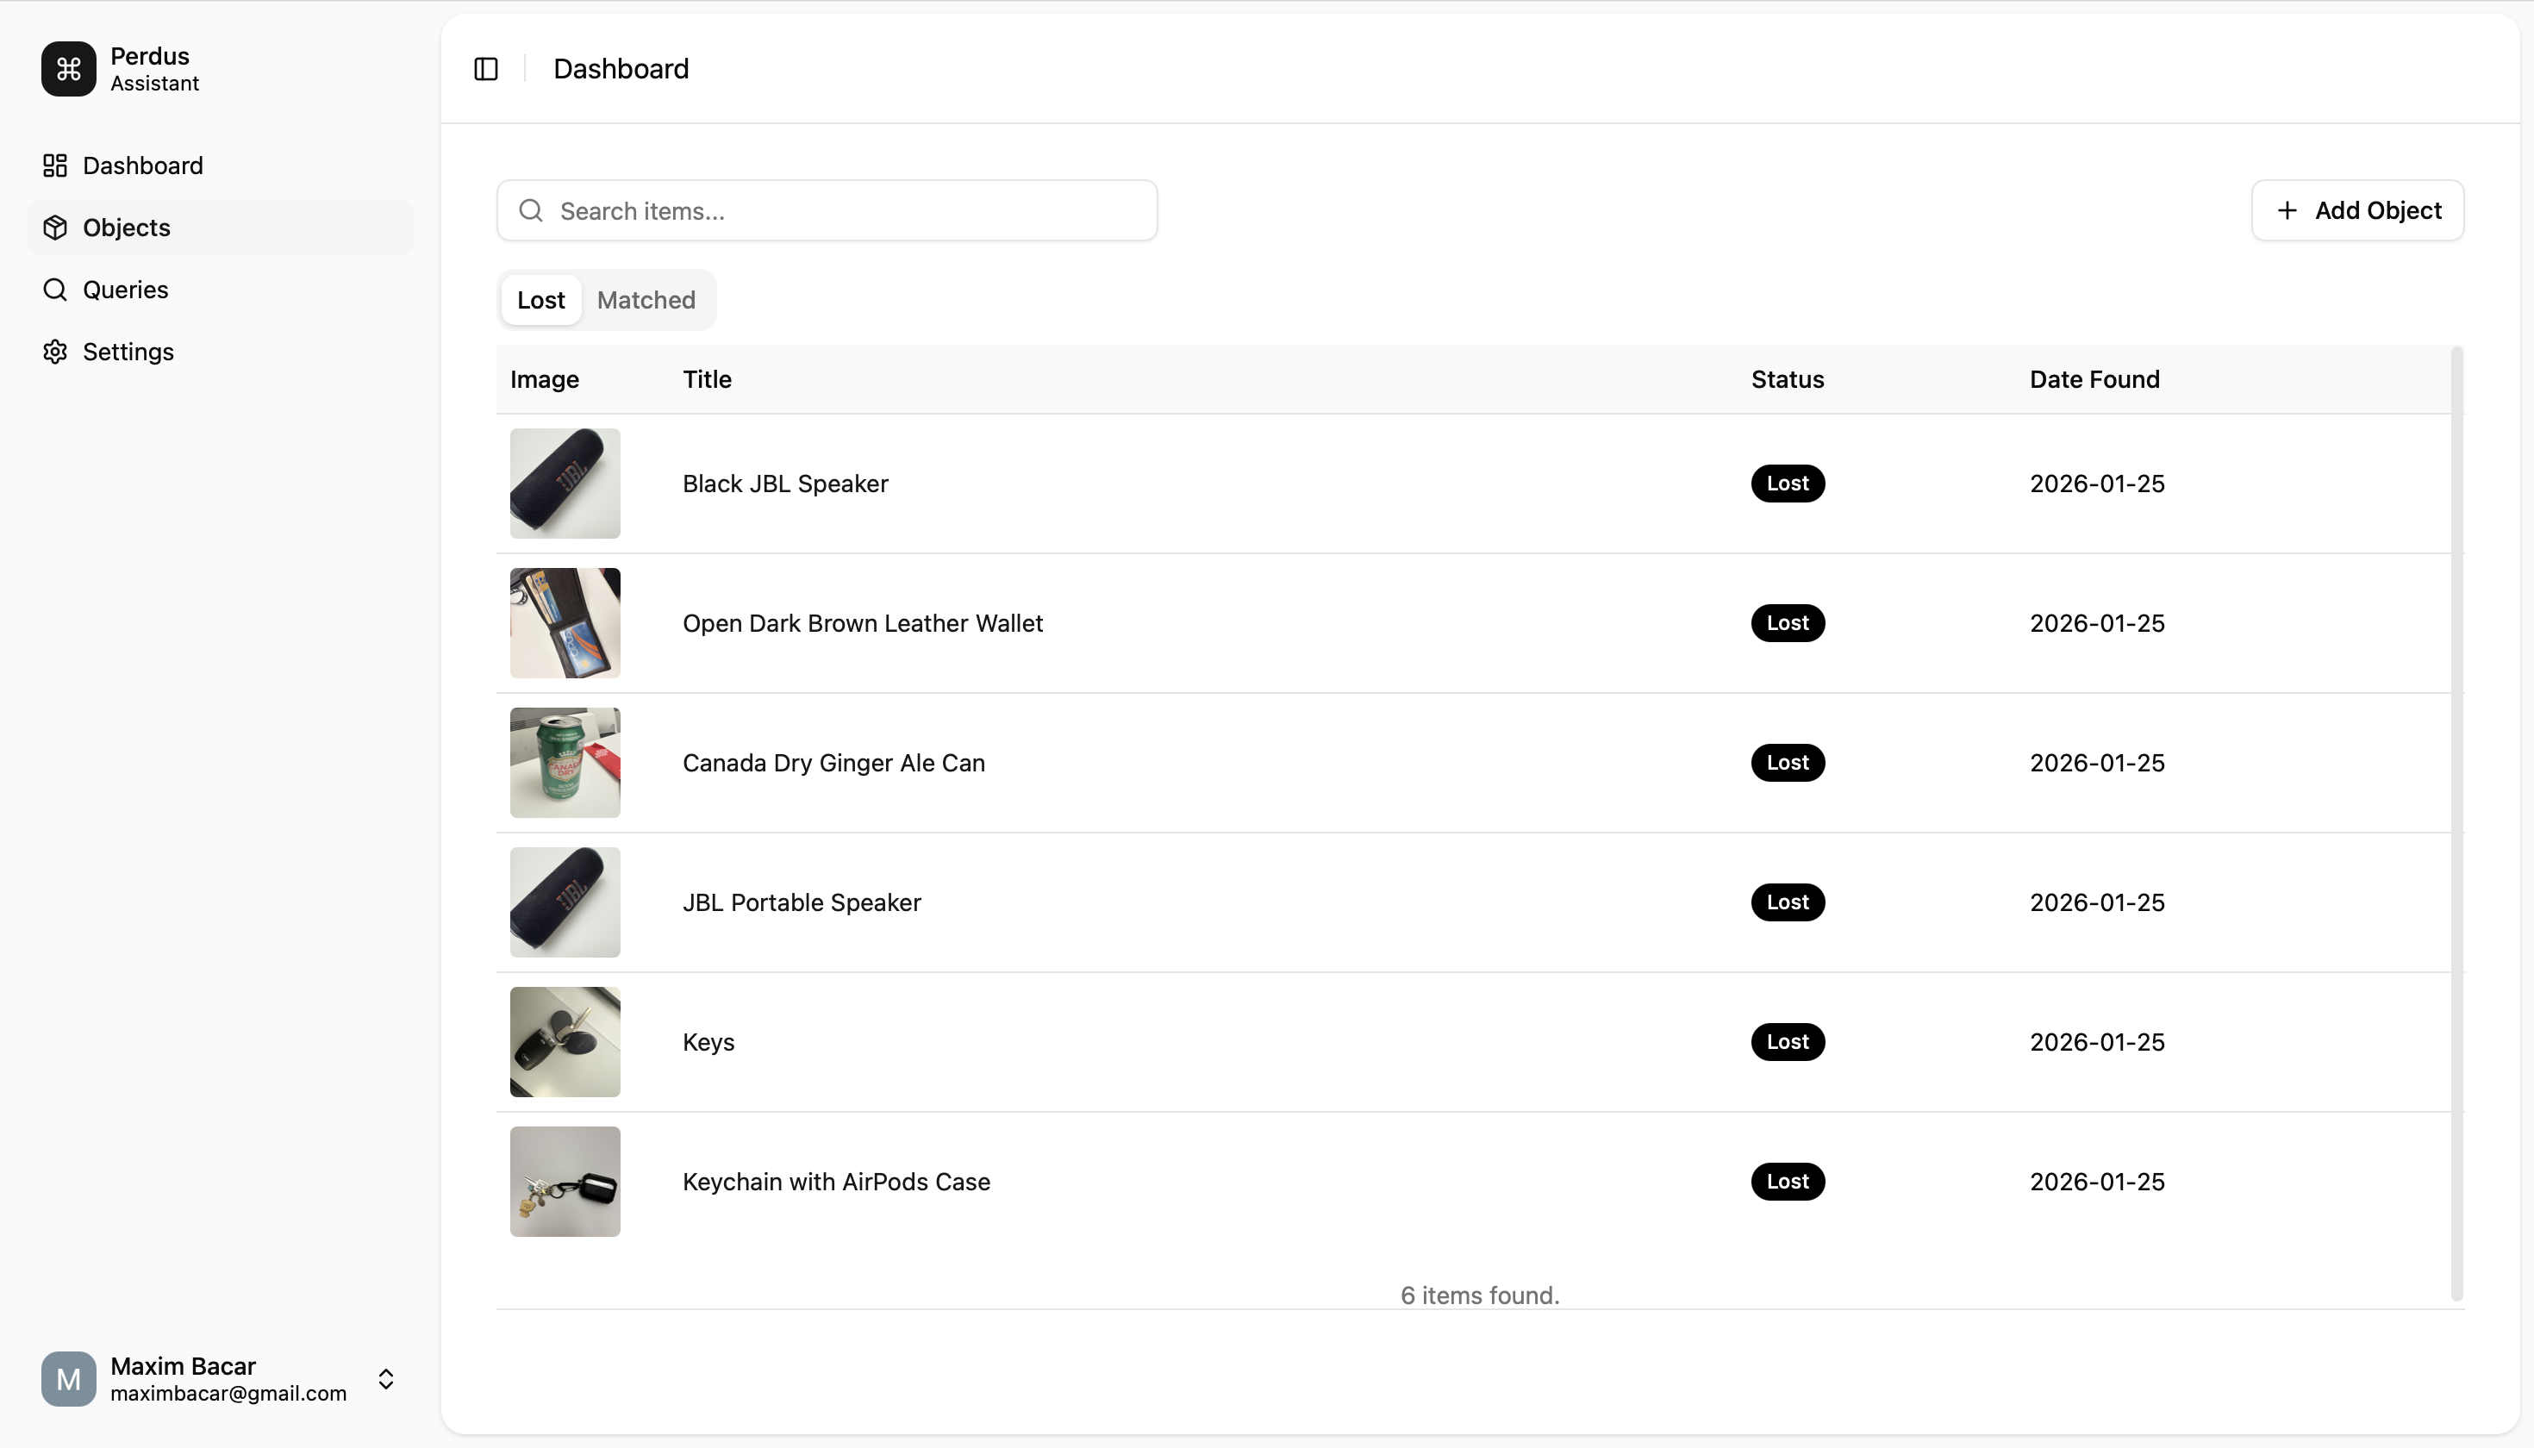The width and height of the screenshot is (2534, 1448).
Task: Click Lost status badge for Keys
Action: point(1787,1042)
